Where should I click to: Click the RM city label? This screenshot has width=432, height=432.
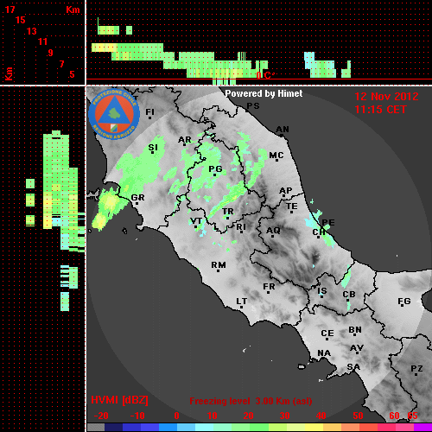pyautogui.click(x=219, y=264)
